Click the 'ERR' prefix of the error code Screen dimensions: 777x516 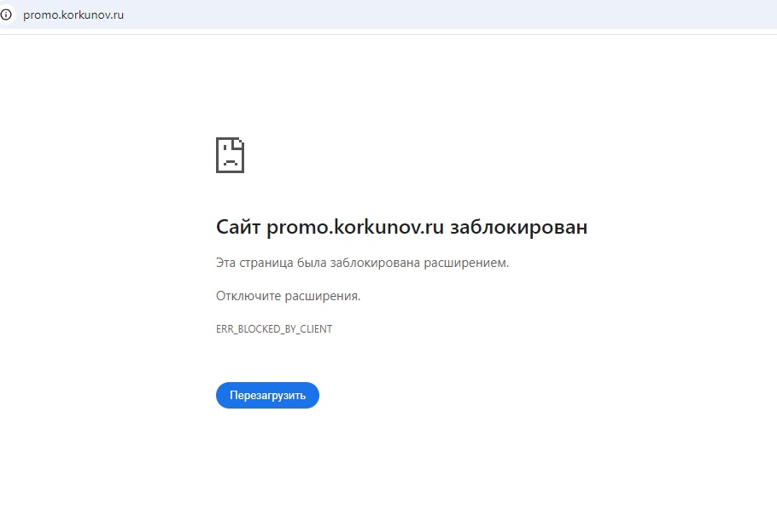225,329
